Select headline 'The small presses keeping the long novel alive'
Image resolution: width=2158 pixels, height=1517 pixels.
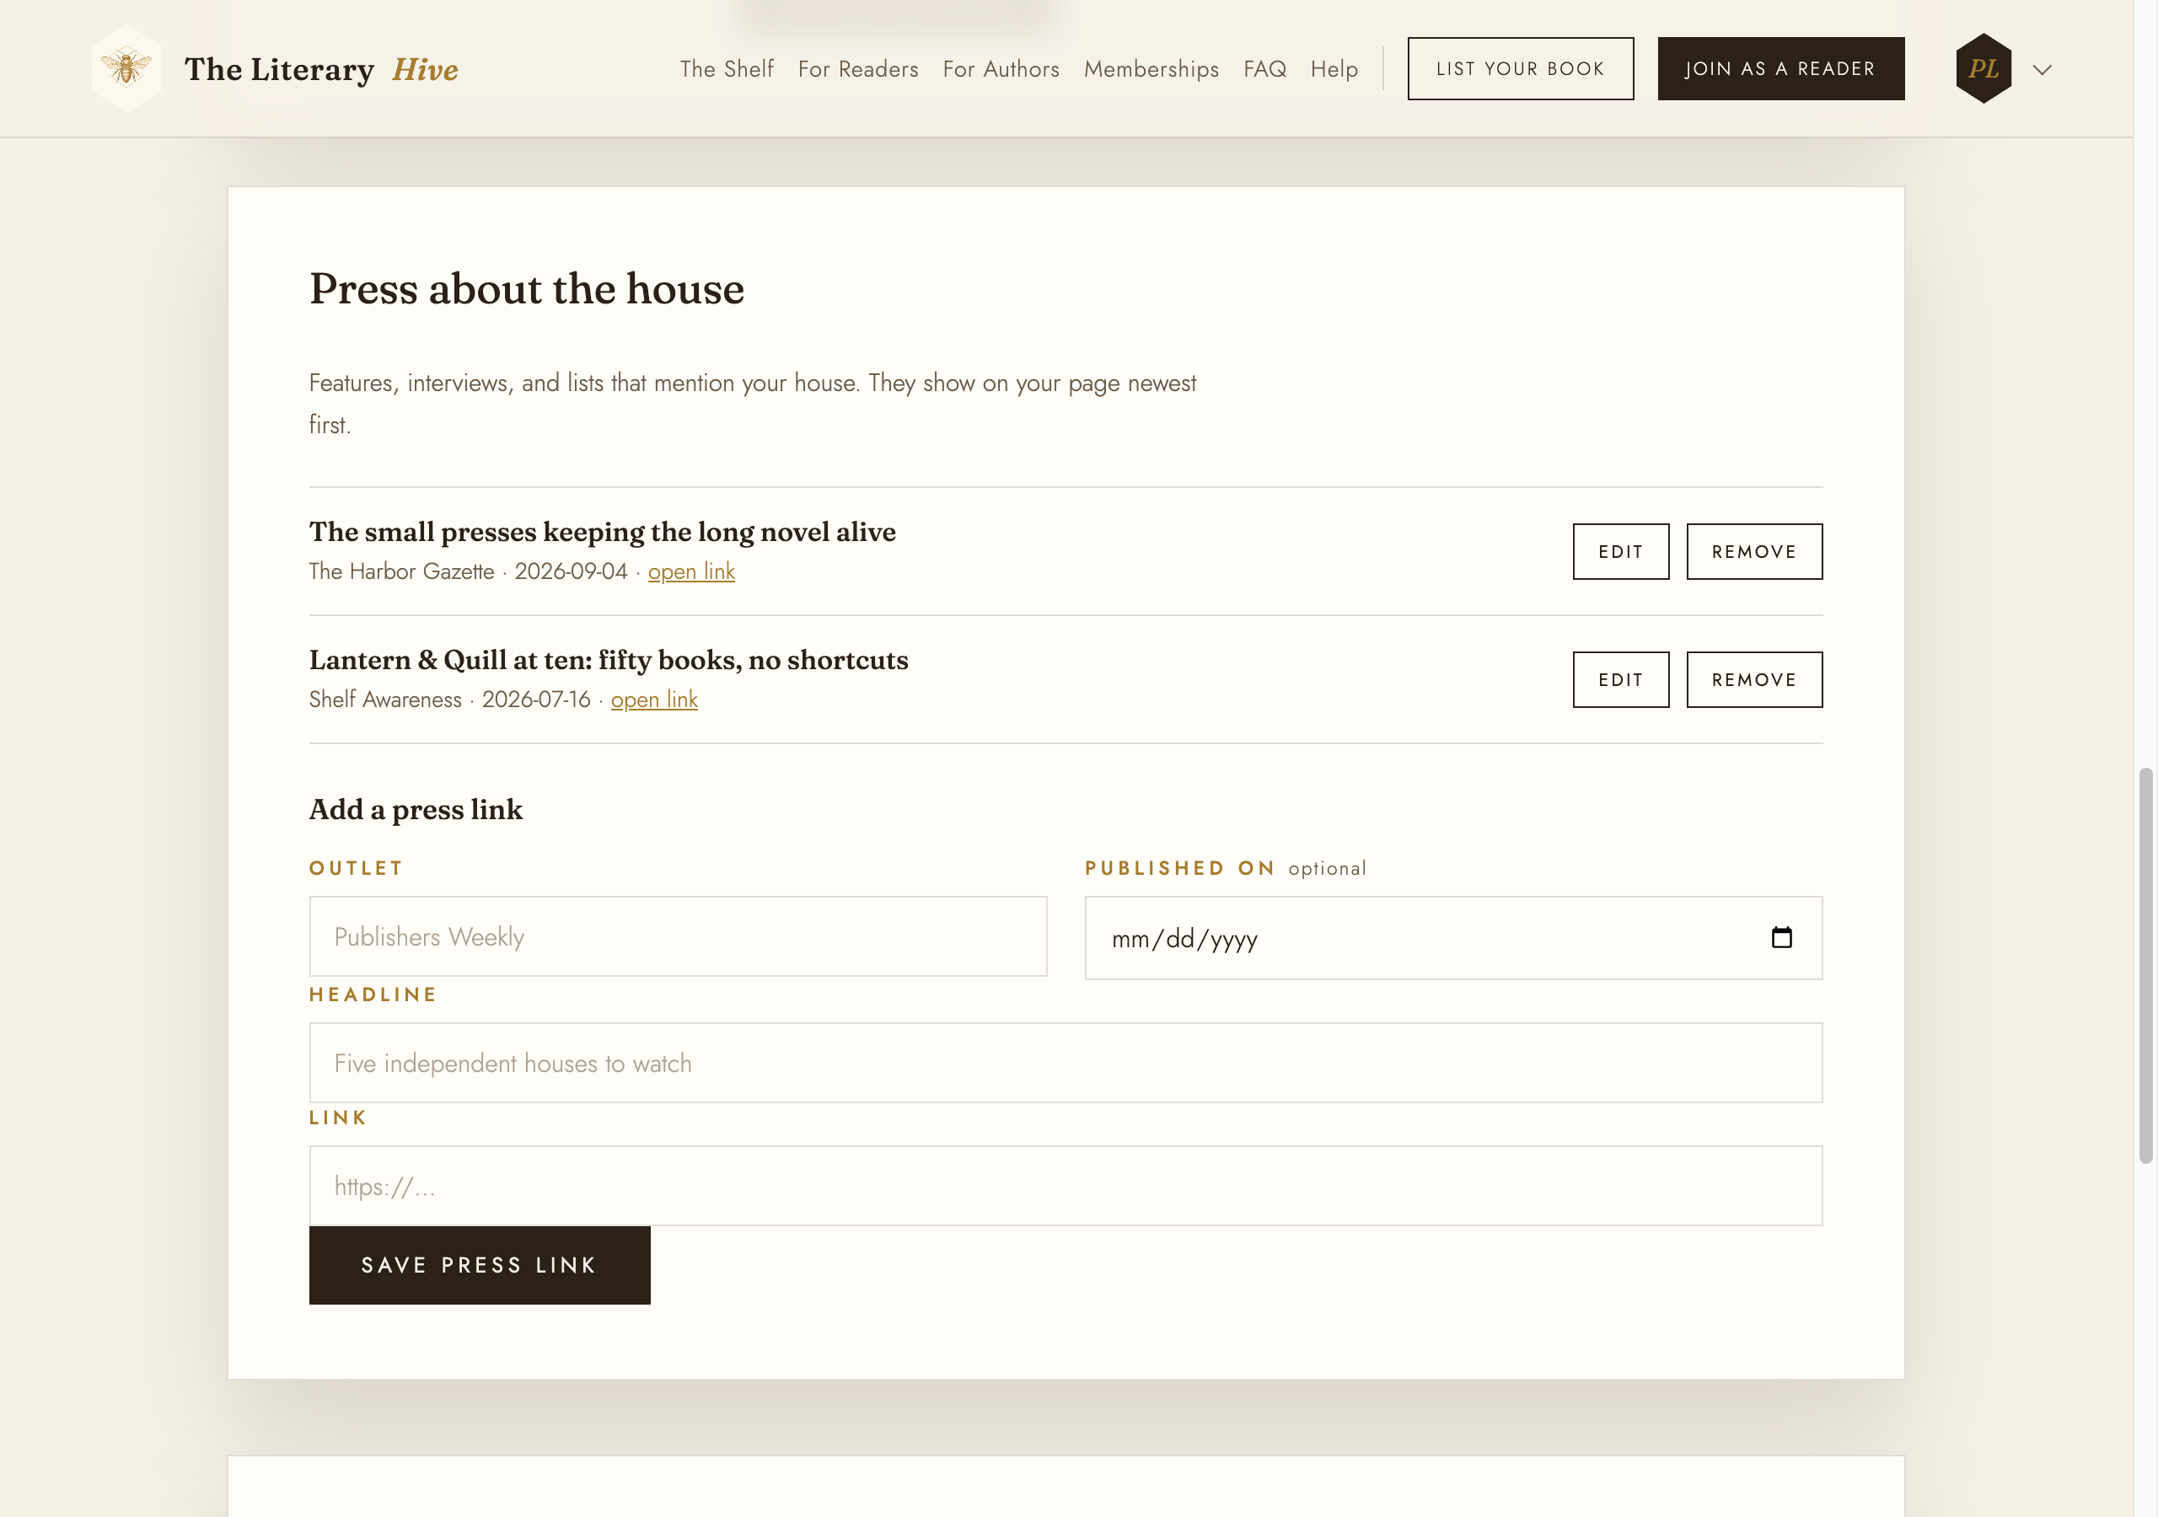[603, 532]
